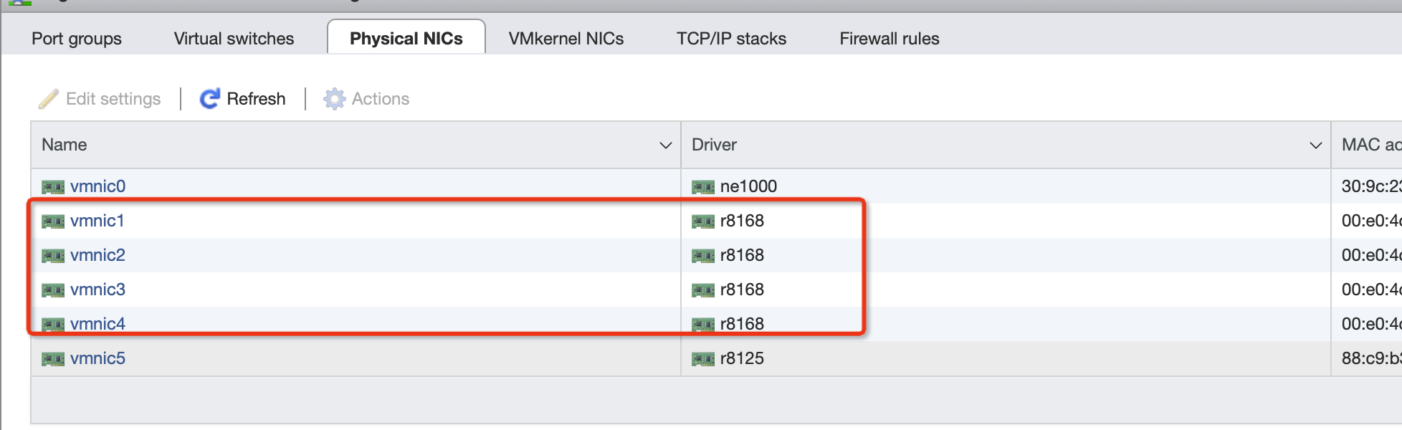The height and width of the screenshot is (430, 1402).
Task: Open the Virtual switches tab
Action: [x=234, y=39]
